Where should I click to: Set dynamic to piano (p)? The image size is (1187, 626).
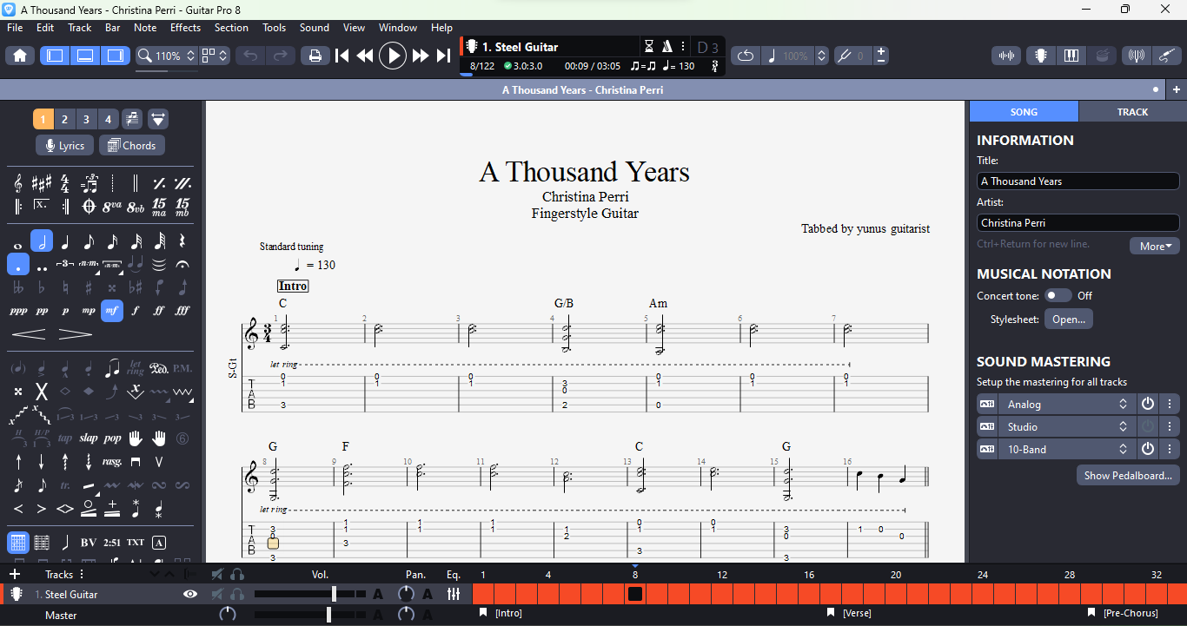[65, 310]
